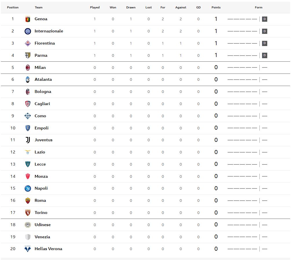Screen dimensions: 291x260
Task: Open the Atalanta team link
Action: pos(43,79)
